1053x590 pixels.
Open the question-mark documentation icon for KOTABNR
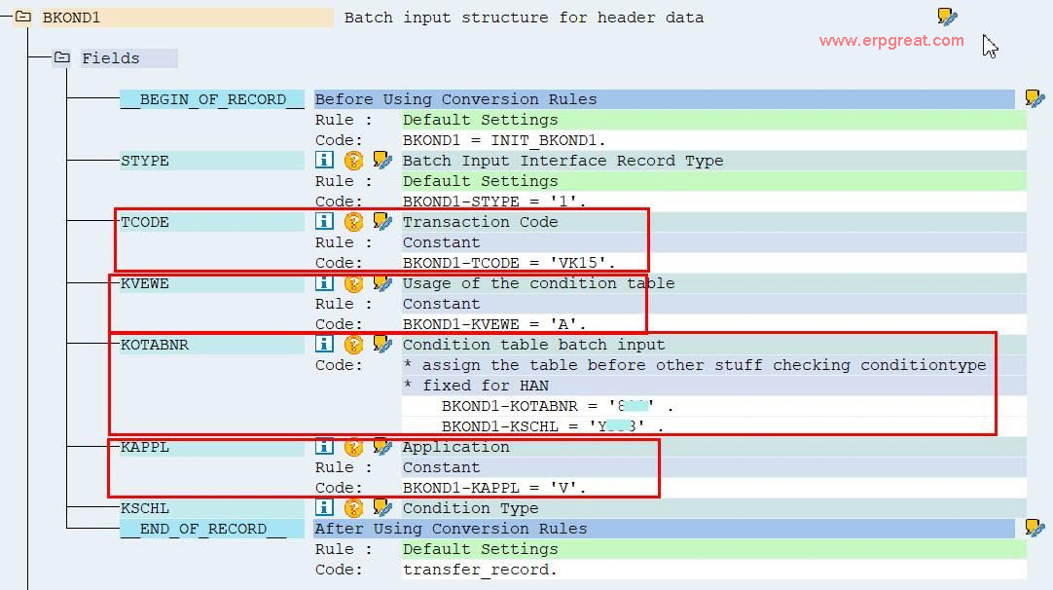pos(353,344)
